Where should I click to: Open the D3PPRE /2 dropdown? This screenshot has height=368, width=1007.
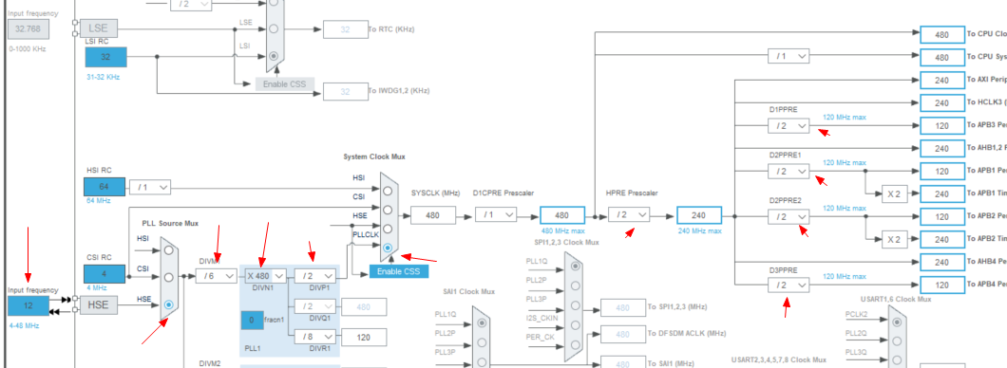point(788,285)
